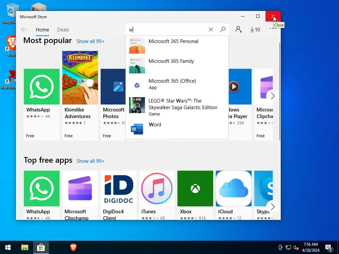339x254 pixels.
Task: Open the See more ellipsis menu
Action: (273, 28)
